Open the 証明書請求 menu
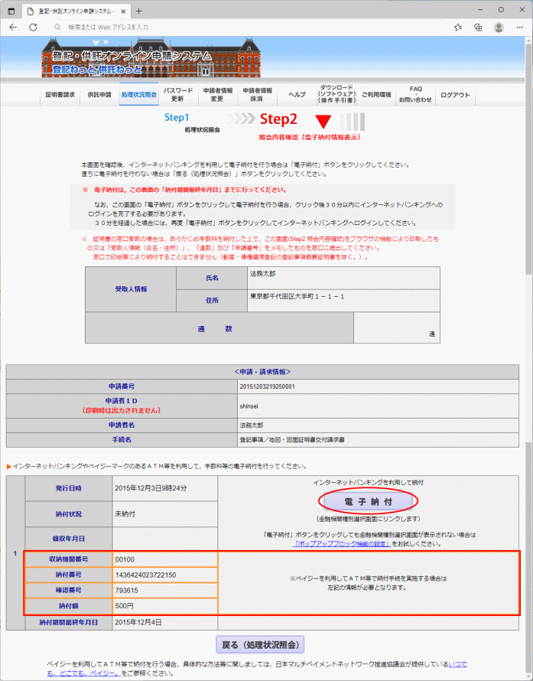This screenshot has height=681, width=533. (60, 94)
